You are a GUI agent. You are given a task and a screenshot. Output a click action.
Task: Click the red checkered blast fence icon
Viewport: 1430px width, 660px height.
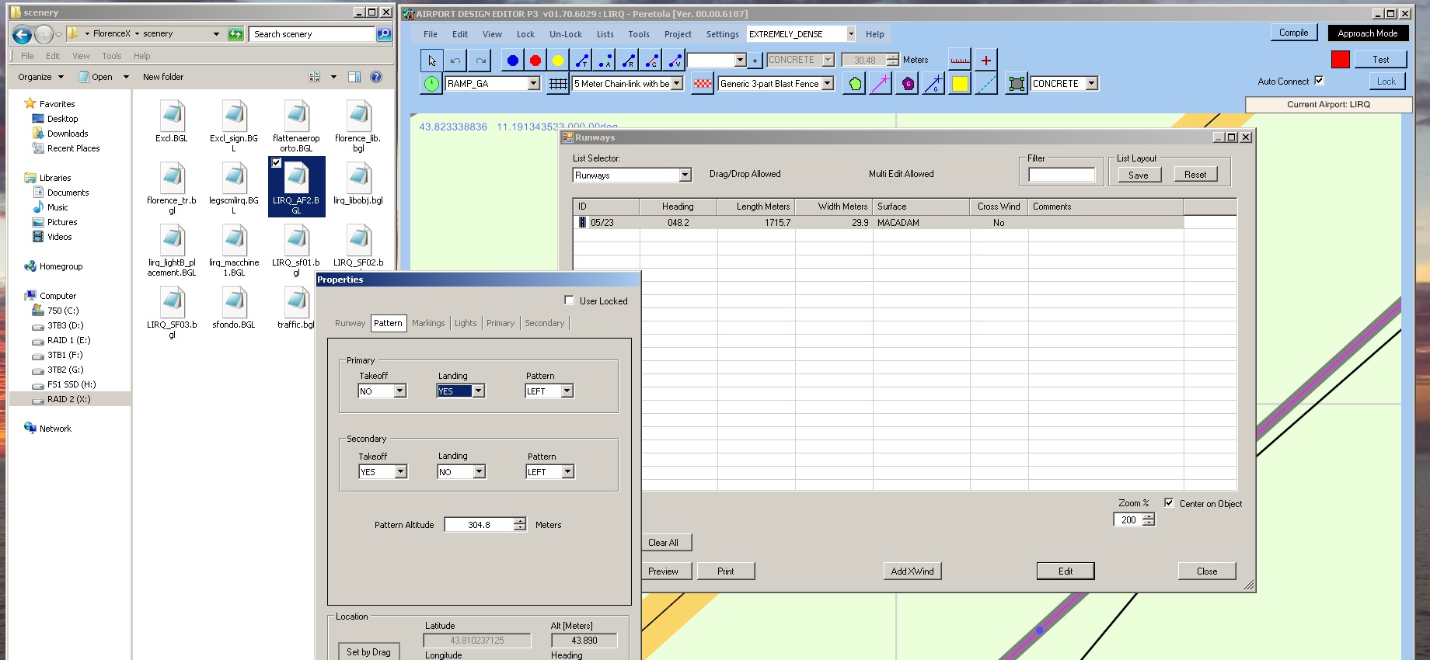pos(703,84)
